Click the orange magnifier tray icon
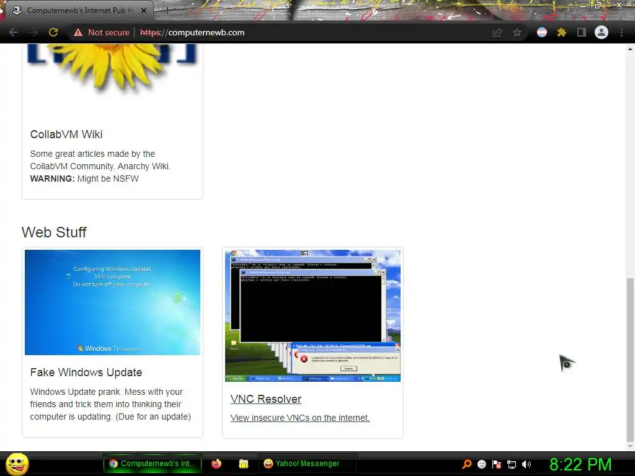Viewport: 635px width, 476px height. (x=466, y=464)
